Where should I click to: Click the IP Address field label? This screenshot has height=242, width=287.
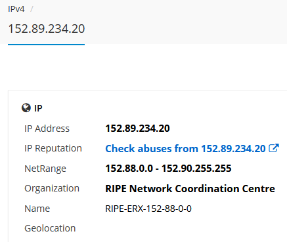47,129
